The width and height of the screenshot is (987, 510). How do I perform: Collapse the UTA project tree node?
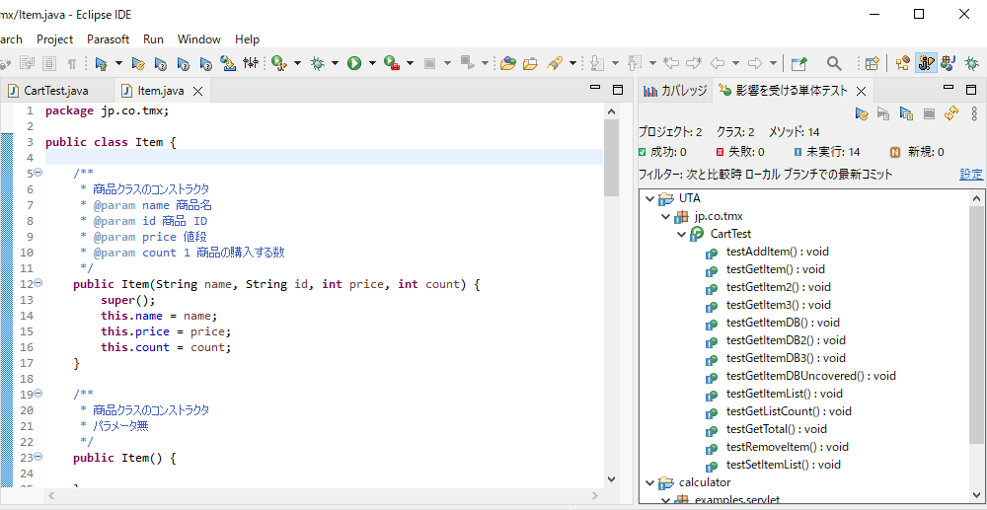click(649, 198)
